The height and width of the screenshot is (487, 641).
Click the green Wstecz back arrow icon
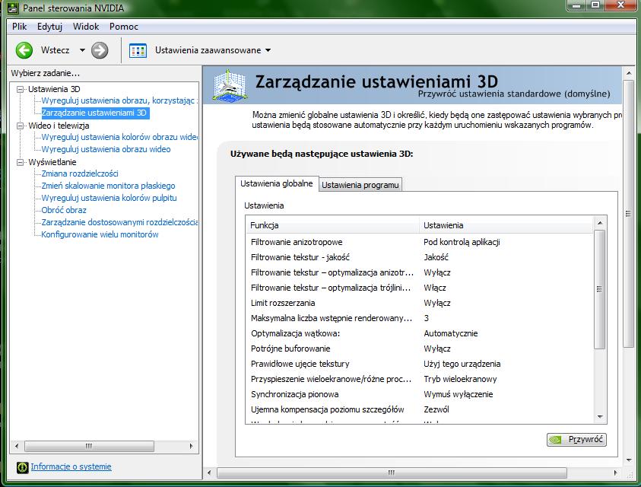point(24,50)
